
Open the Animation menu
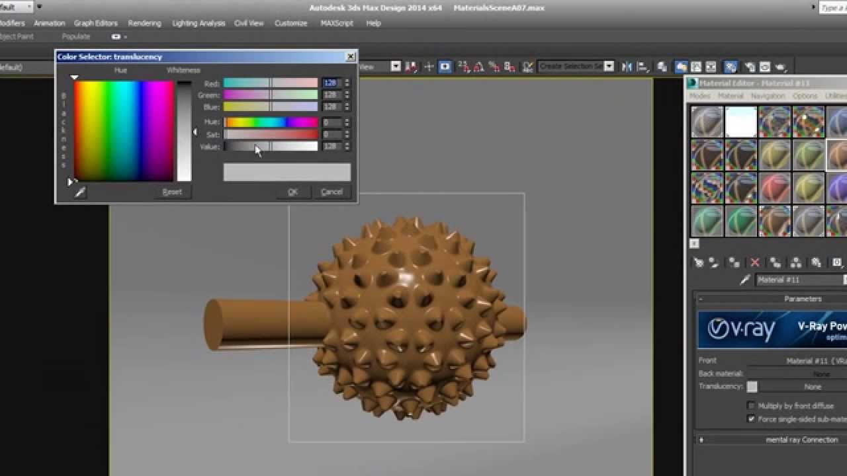tap(50, 23)
